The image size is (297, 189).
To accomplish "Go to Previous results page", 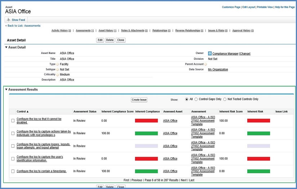I will pyautogui.click(x=137, y=180).
